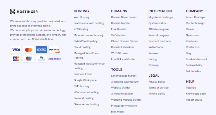Open AI website builder link
The width and height of the screenshot is (216, 115).
(122, 94)
